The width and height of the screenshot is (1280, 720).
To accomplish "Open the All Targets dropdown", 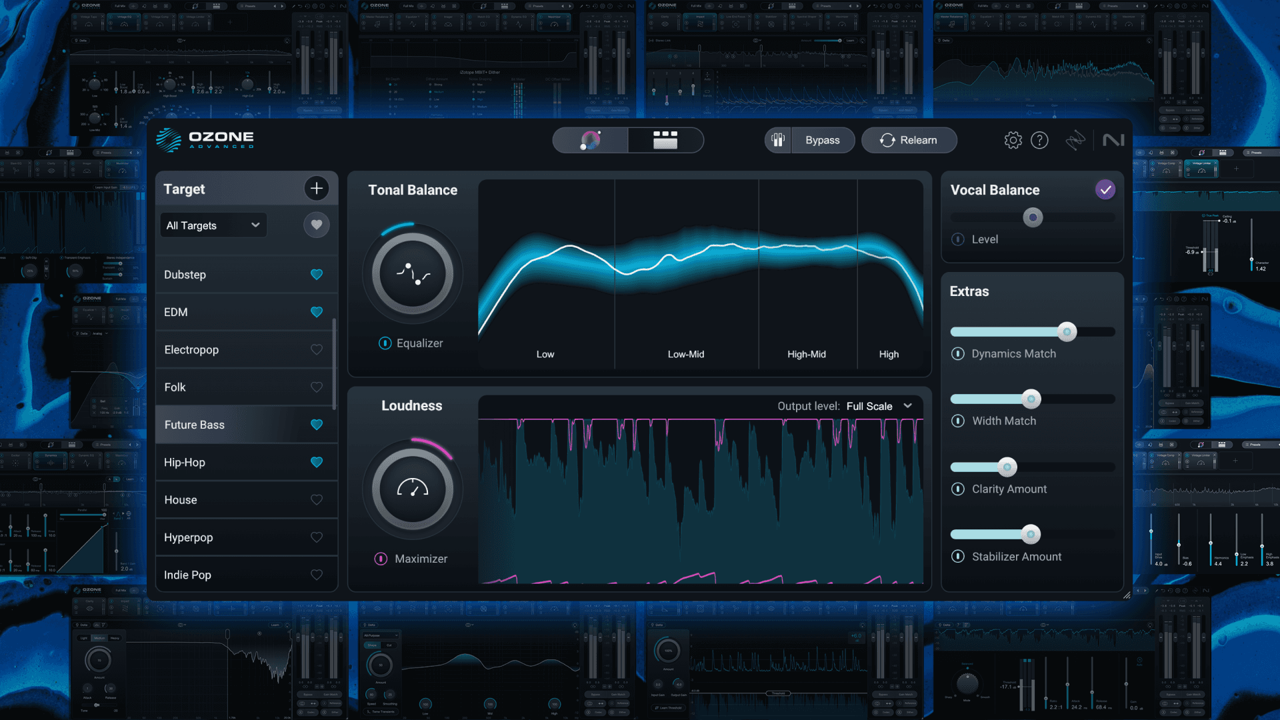I will [x=213, y=225].
